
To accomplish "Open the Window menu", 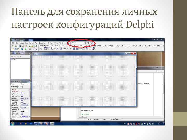I will point(62,43).
